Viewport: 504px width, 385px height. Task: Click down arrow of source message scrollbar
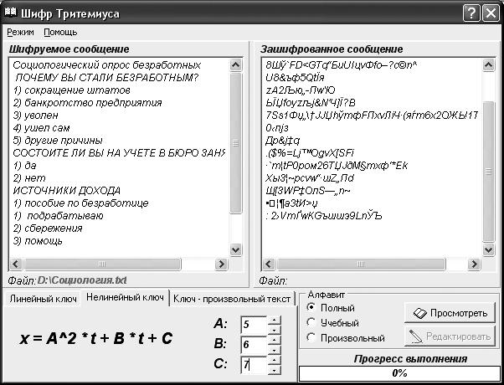pyautogui.click(x=235, y=249)
